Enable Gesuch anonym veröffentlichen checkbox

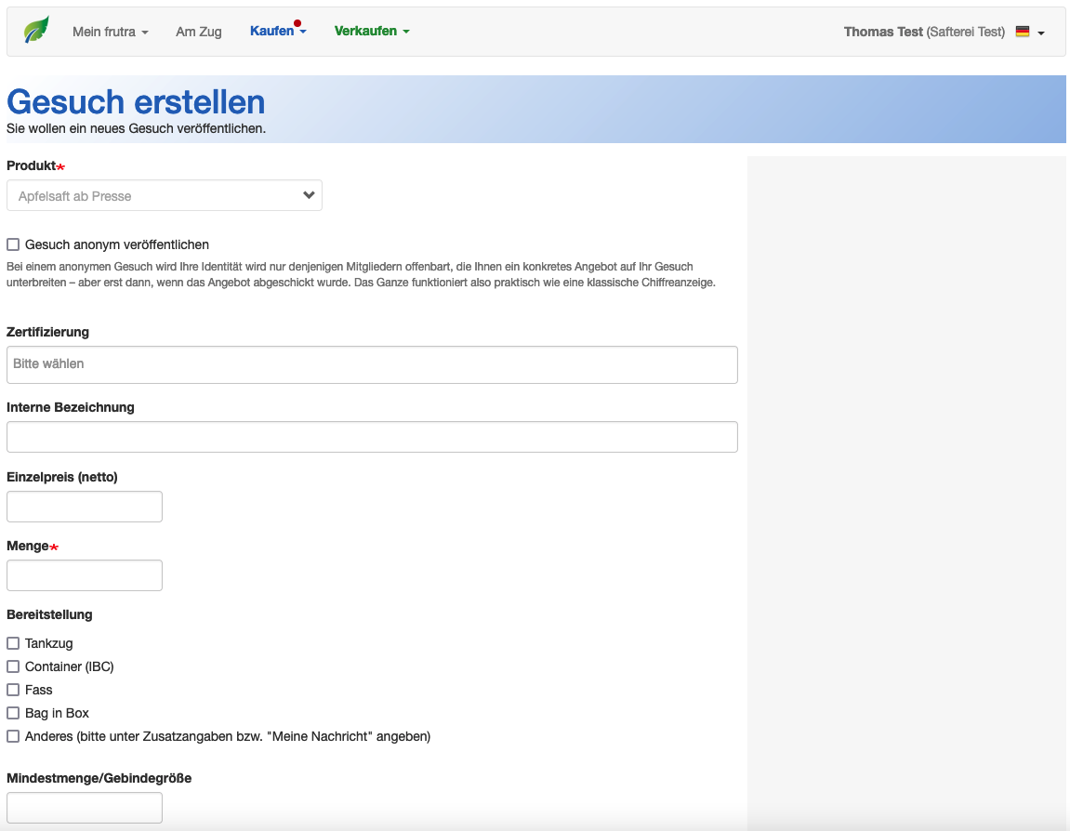(x=13, y=245)
